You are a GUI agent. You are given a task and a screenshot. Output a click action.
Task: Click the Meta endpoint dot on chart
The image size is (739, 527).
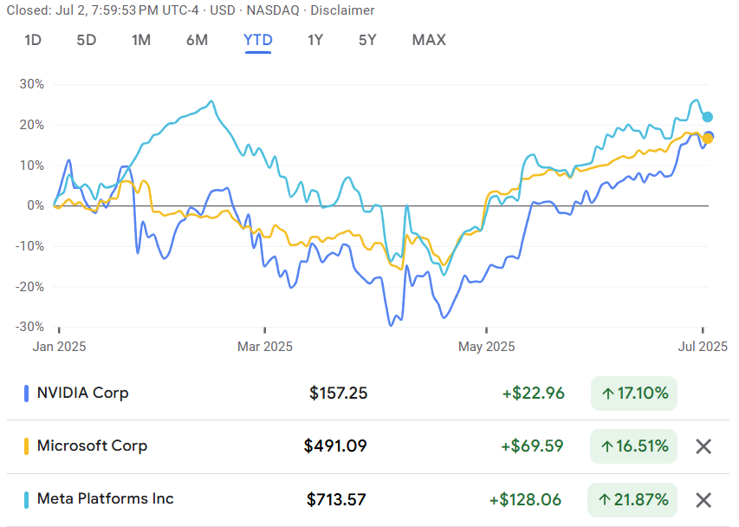coord(708,117)
